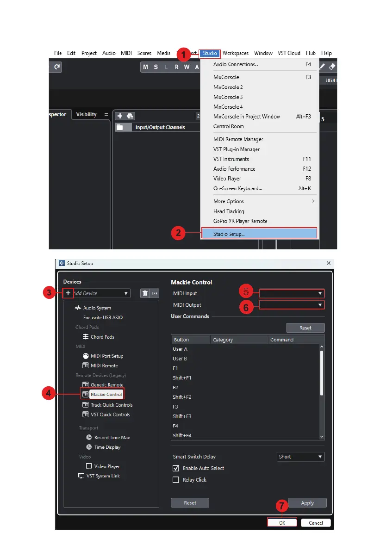
Task: Open the File menu
Action: 58,53
